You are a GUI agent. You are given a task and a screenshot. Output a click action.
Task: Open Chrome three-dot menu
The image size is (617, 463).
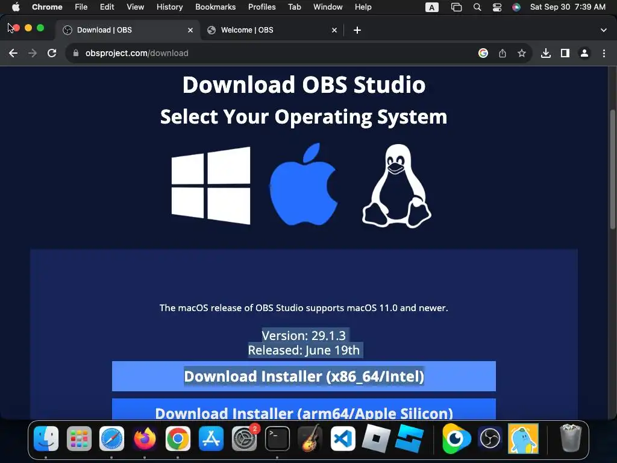point(604,53)
